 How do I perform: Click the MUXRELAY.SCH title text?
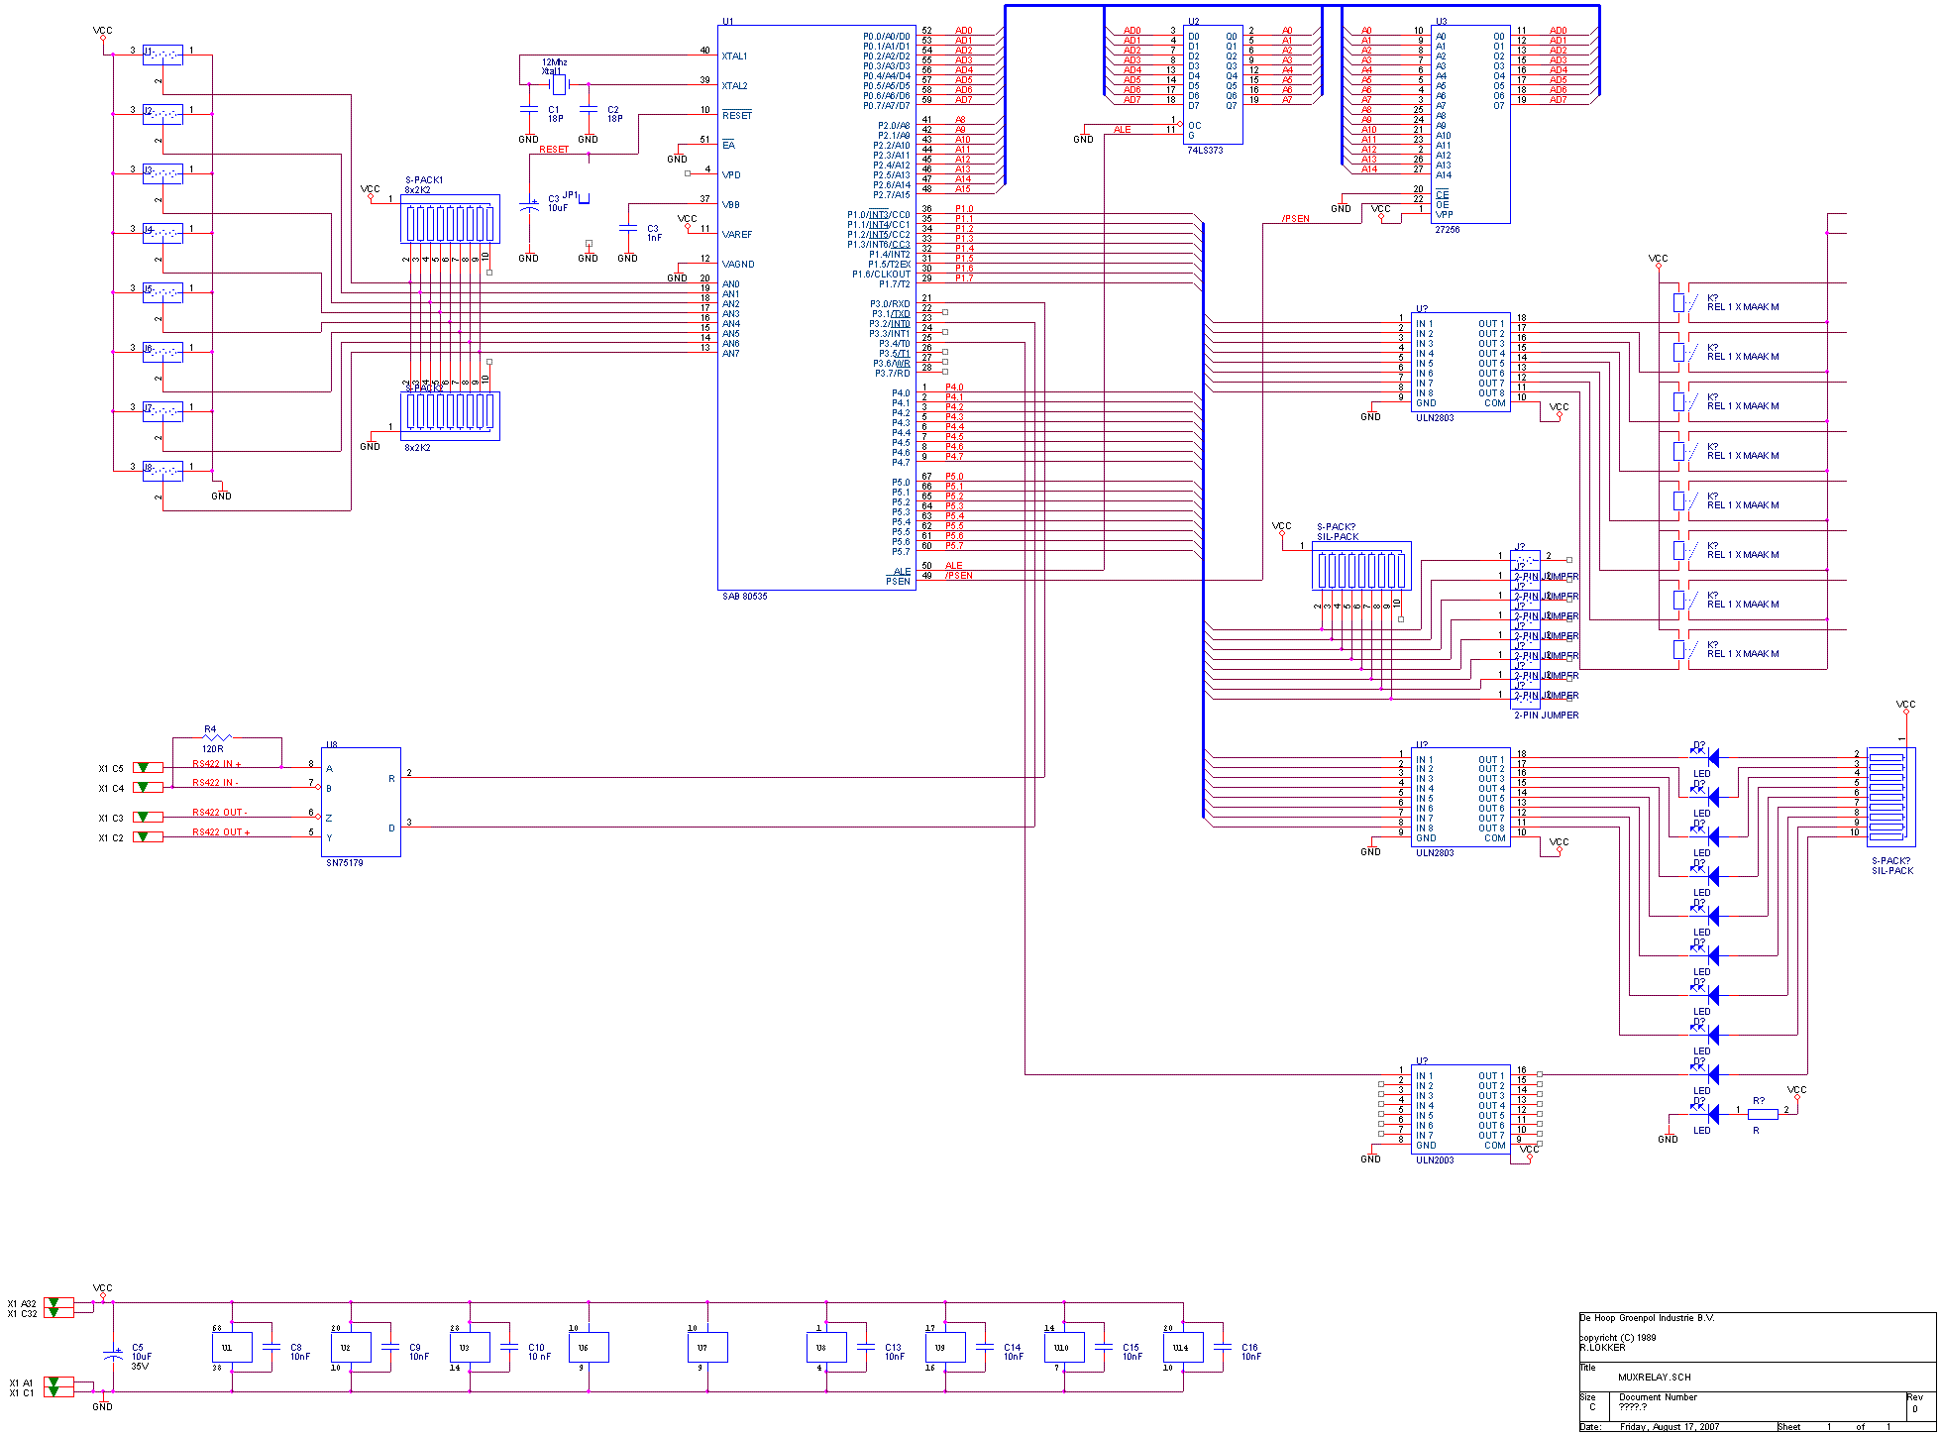tap(1654, 1376)
